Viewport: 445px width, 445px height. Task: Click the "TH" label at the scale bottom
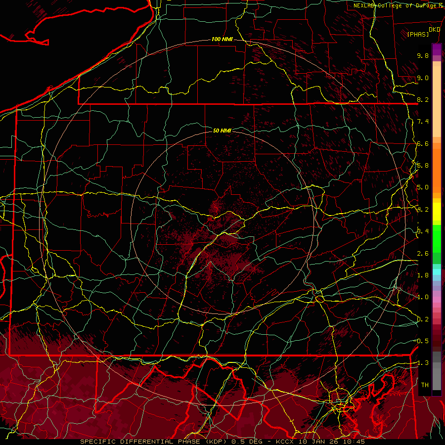pos(425,385)
